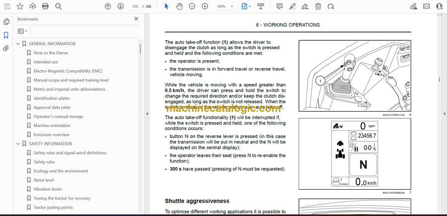The height and width of the screenshot is (216, 447).
Task: Collapse left pane with arrow handle
Action: pyautogui.click(x=147, y=114)
